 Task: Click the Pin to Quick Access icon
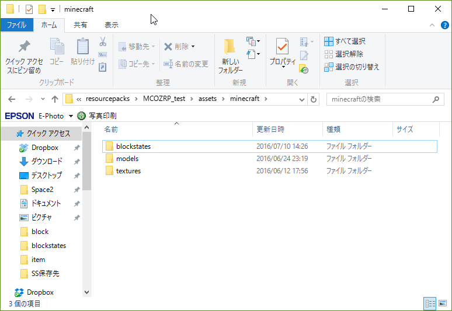pyautogui.click(x=24, y=47)
